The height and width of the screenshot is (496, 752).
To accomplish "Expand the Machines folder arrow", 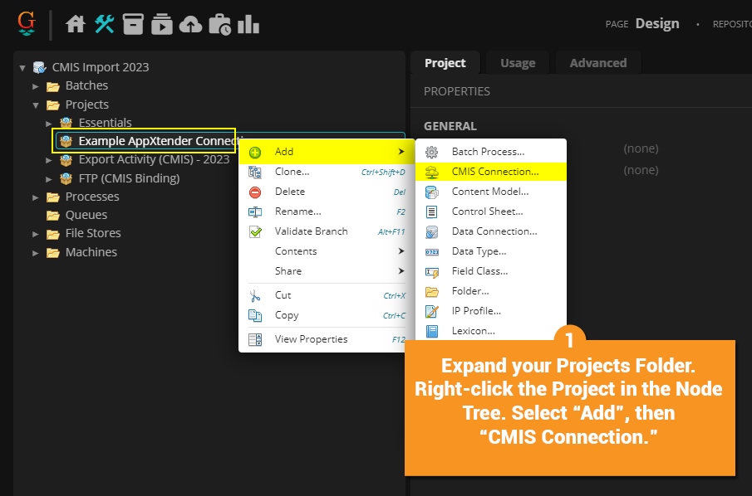I will pos(36,253).
